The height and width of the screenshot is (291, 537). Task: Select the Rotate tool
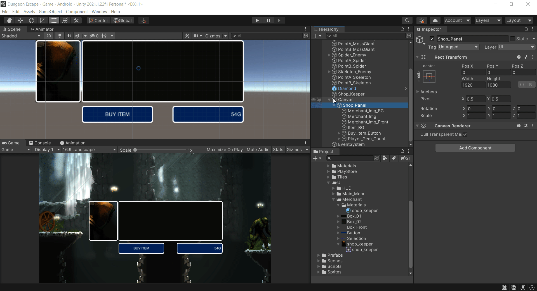coord(32,20)
